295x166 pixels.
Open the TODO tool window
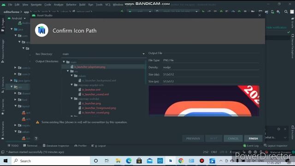click(x=13, y=146)
